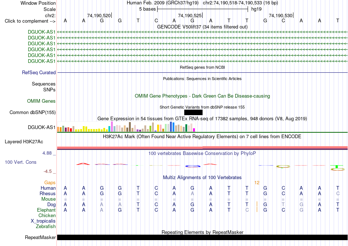348x246 pixels.
Task: Click the 4.88 PhyloP upper scale value
Action: (x=47, y=153)
